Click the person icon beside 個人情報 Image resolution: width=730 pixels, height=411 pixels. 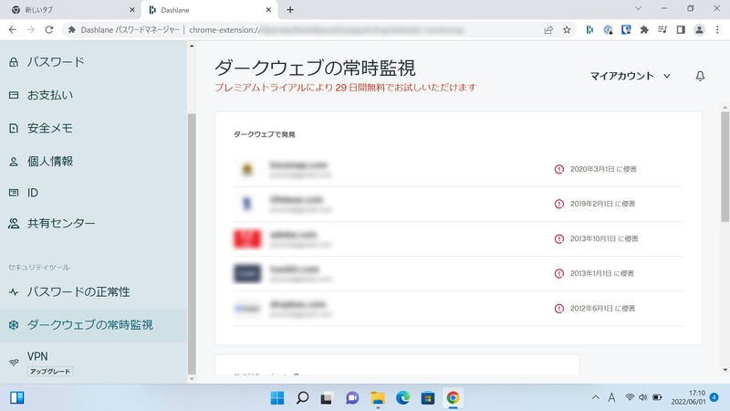click(x=14, y=162)
